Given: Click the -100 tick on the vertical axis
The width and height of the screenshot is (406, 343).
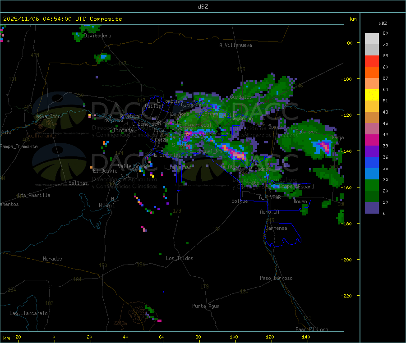Looking at the screenshot, I should (x=346, y=79).
